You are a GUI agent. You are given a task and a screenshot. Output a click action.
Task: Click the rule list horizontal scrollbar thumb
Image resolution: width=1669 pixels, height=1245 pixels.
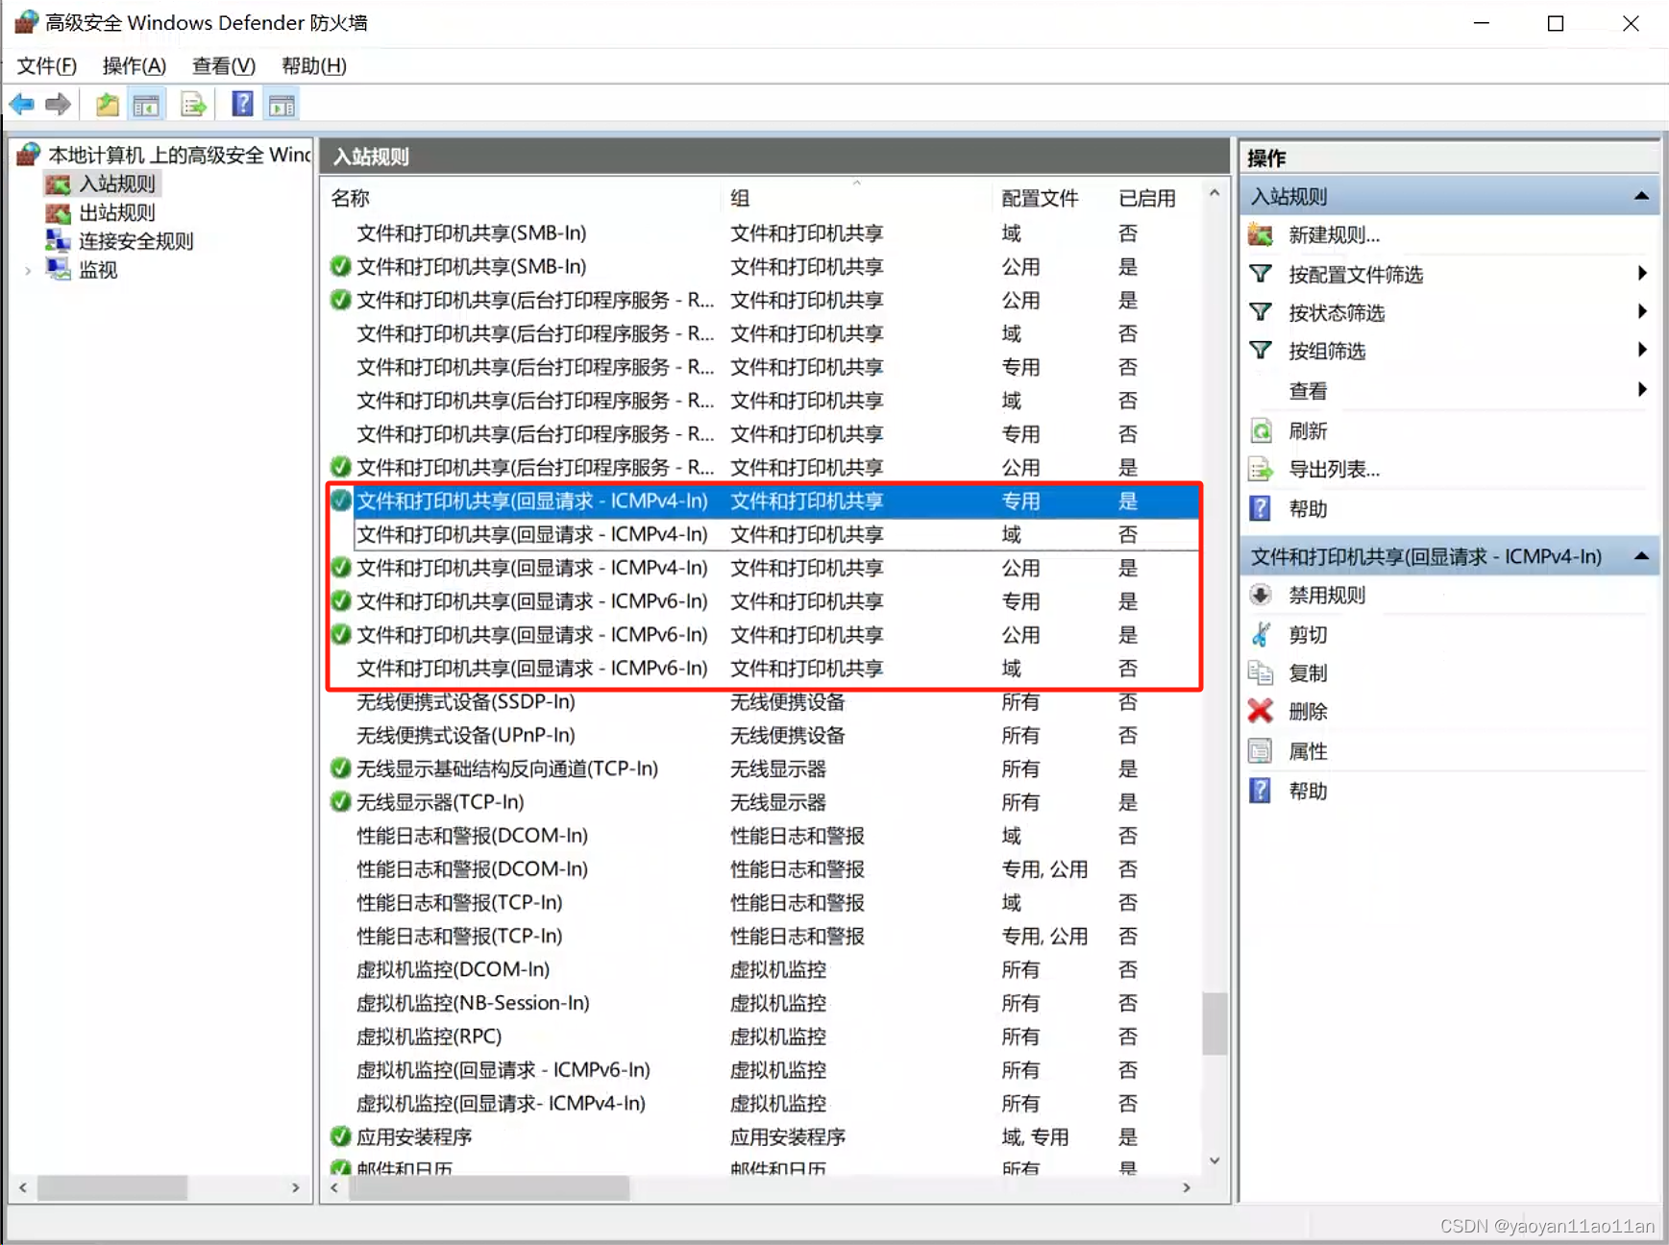(489, 1188)
